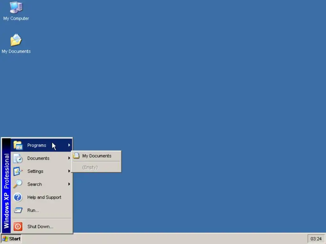Image resolution: width=326 pixels, height=244 pixels.
Task: Expand the Search submenu arrow
Action: [x=69, y=184]
